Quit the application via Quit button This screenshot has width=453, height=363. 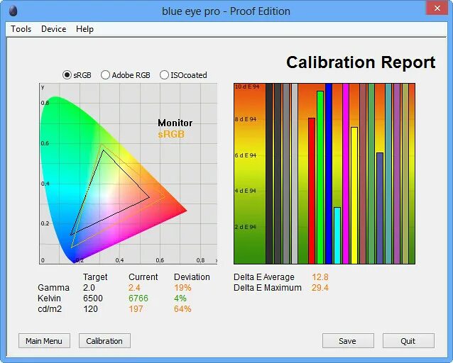pyautogui.click(x=408, y=341)
